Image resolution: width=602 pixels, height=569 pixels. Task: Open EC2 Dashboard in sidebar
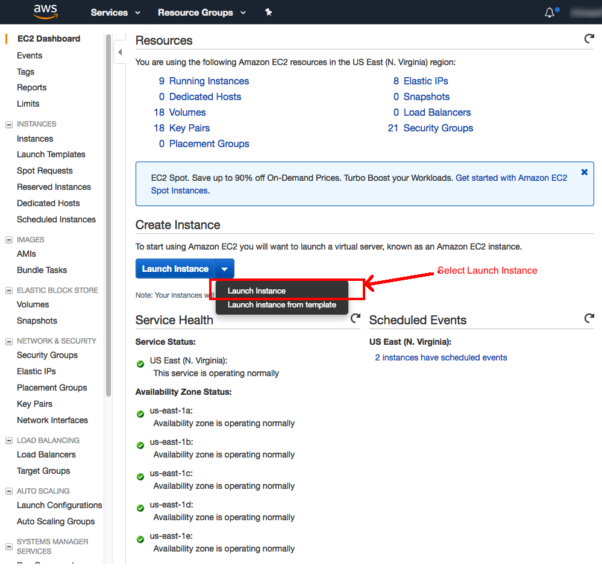tap(49, 39)
